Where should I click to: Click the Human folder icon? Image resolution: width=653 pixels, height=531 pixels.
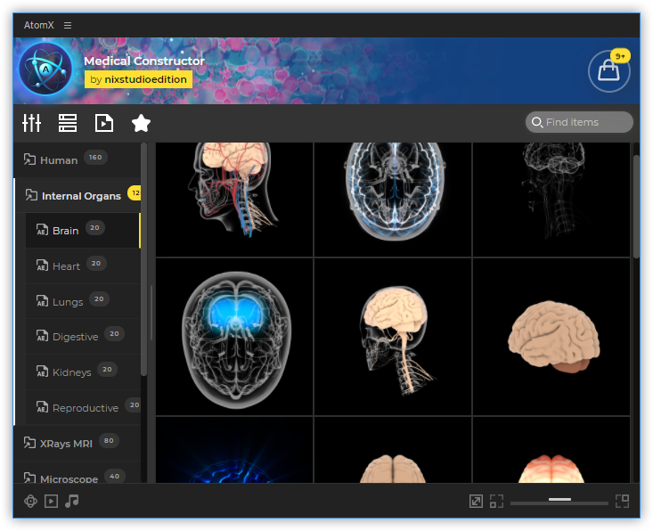(x=29, y=159)
